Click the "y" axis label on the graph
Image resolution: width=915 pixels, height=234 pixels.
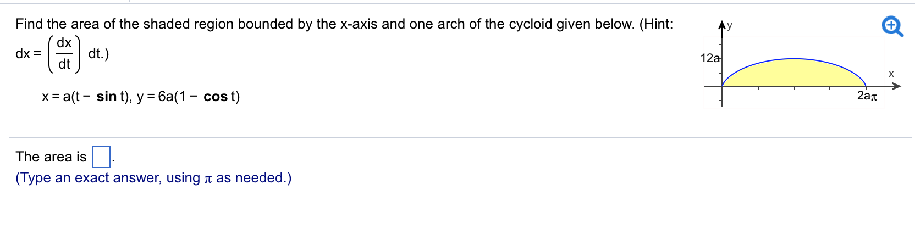pos(730,25)
